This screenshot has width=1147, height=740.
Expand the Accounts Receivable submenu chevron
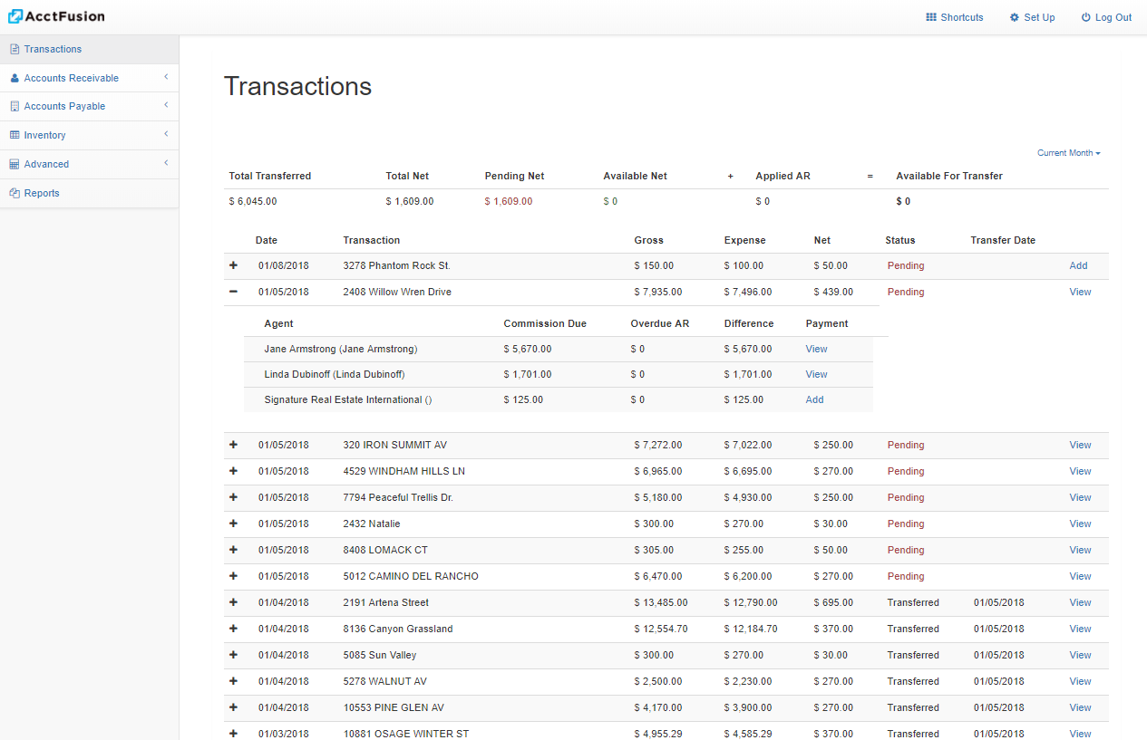point(166,77)
